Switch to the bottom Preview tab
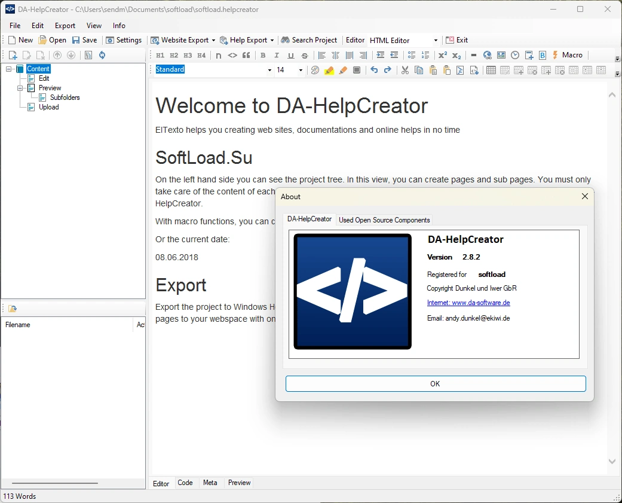 pos(239,483)
